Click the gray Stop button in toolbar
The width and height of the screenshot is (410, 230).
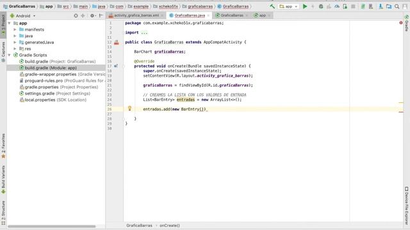pyautogui.click(x=353, y=6)
